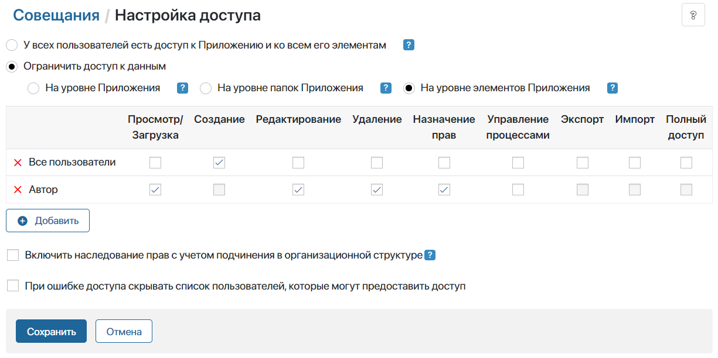718x358 pixels.
Task: Click the 'Назначение прав' column header
Action: click(444, 127)
